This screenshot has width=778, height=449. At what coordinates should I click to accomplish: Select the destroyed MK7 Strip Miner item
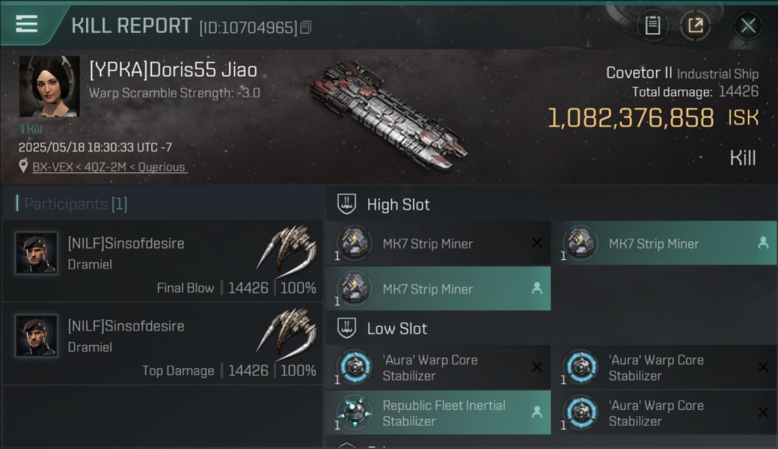point(438,244)
